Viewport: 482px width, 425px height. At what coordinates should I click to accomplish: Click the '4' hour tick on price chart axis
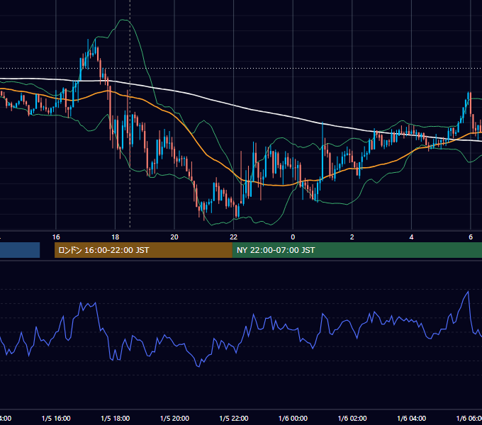coord(411,237)
